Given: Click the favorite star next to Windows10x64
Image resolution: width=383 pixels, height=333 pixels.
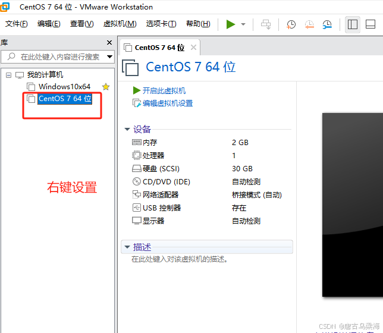Looking at the screenshot, I should pos(106,87).
